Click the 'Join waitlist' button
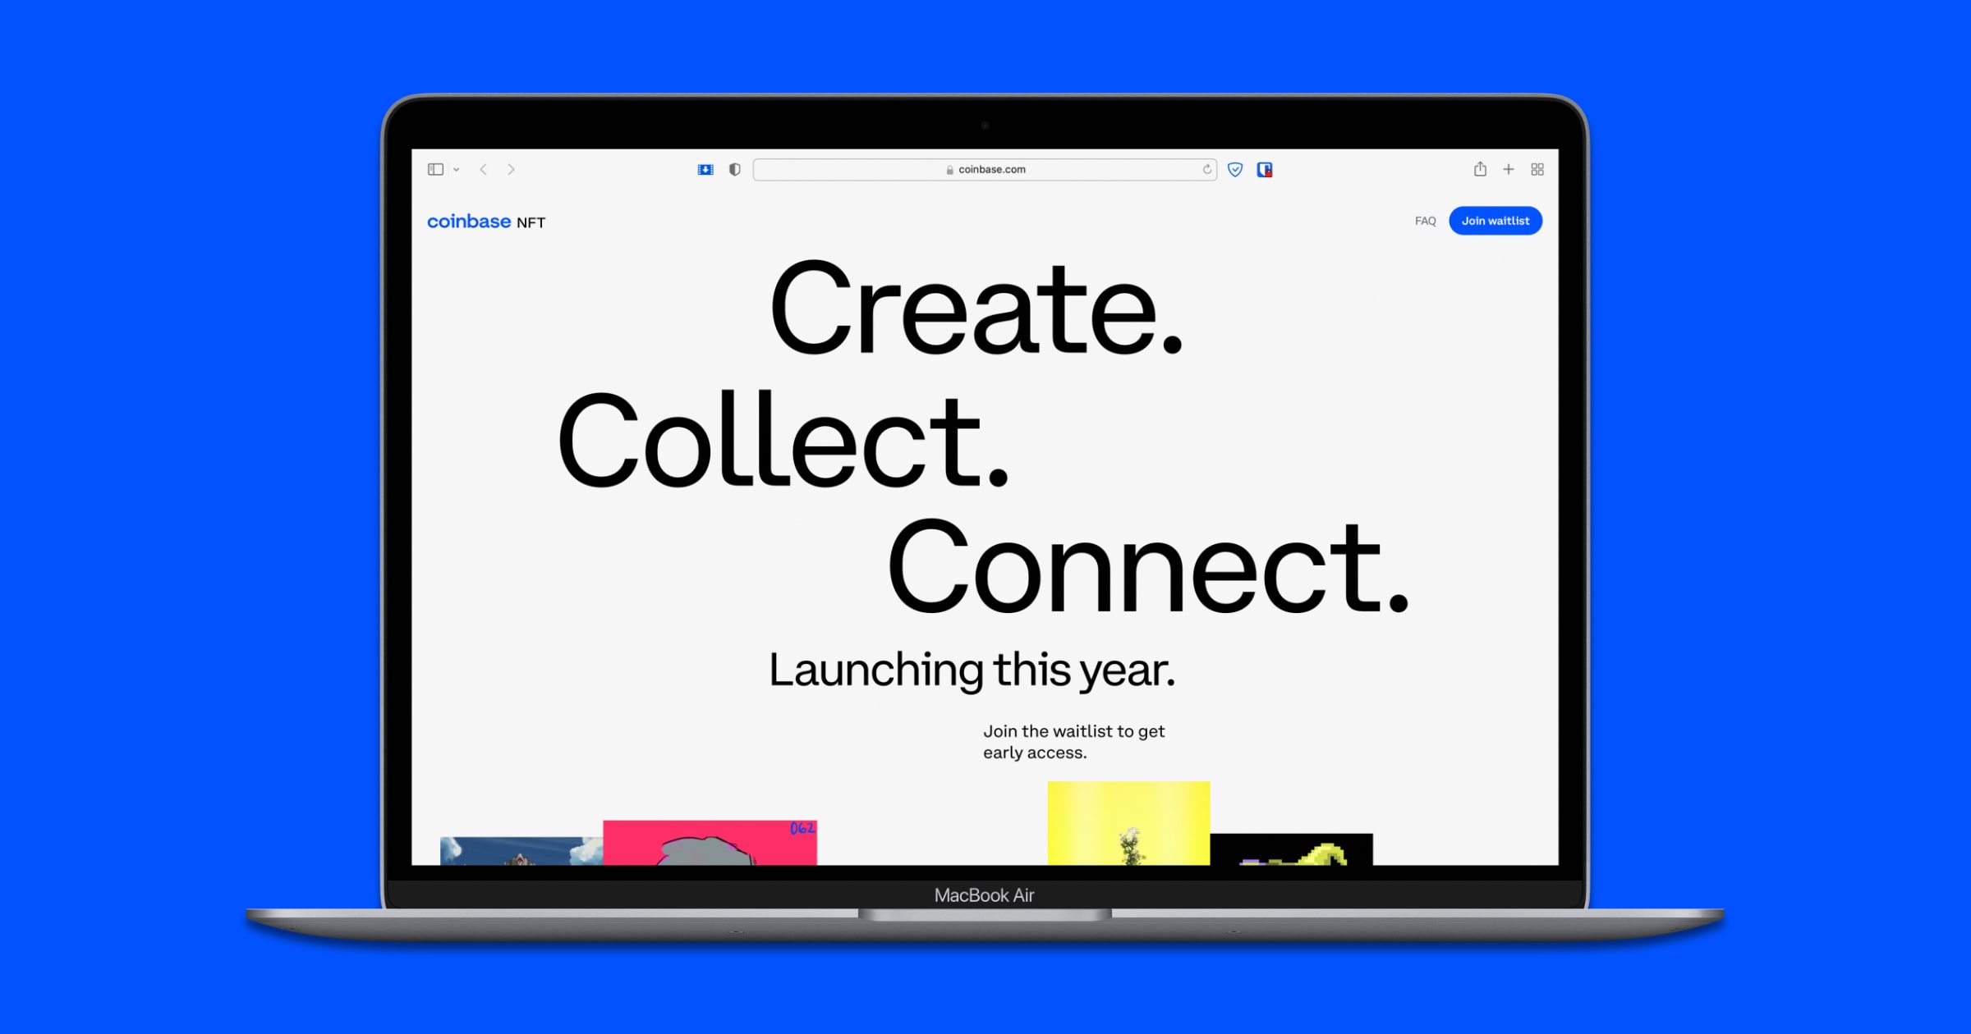Screen dimensions: 1971x1034 [x=1496, y=220]
